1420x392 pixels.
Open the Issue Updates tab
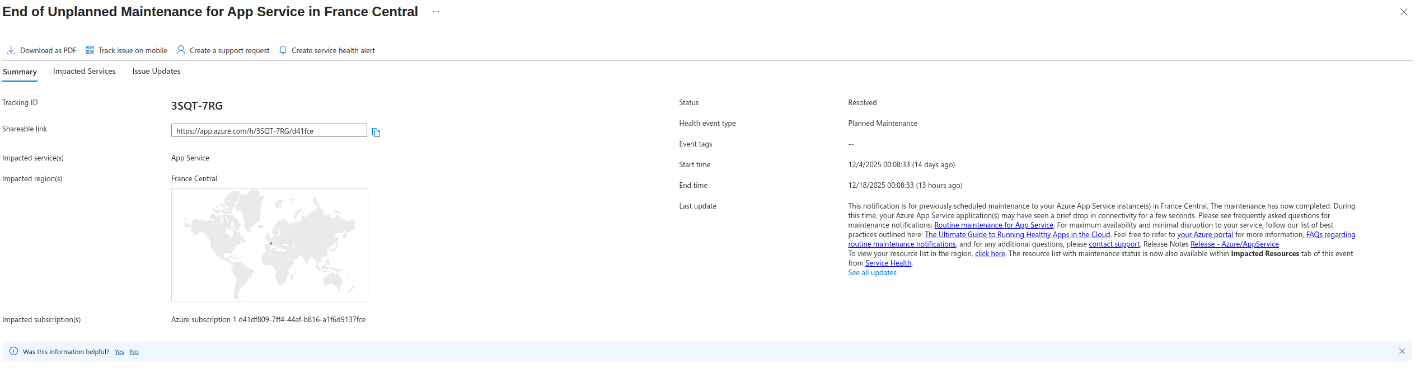[156, 71]
